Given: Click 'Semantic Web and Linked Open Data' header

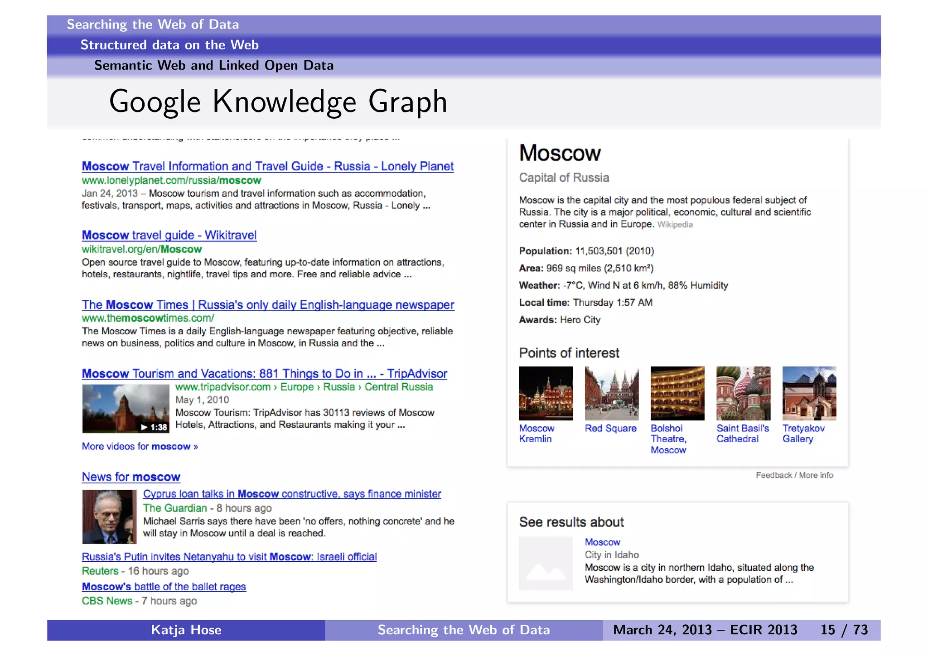Looking at the screenshot, I should tap(214, 65).
